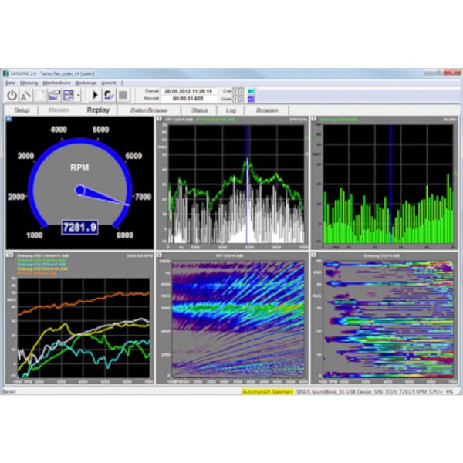The width and height of the screenshot is (463, 463).
Task: Open the Messung menu
Action: tap(29, 83)
